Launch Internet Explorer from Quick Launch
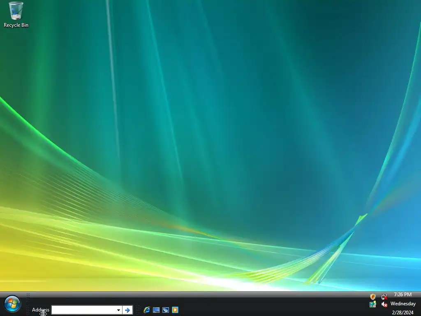The image size is (421, 316). [147, 310]
